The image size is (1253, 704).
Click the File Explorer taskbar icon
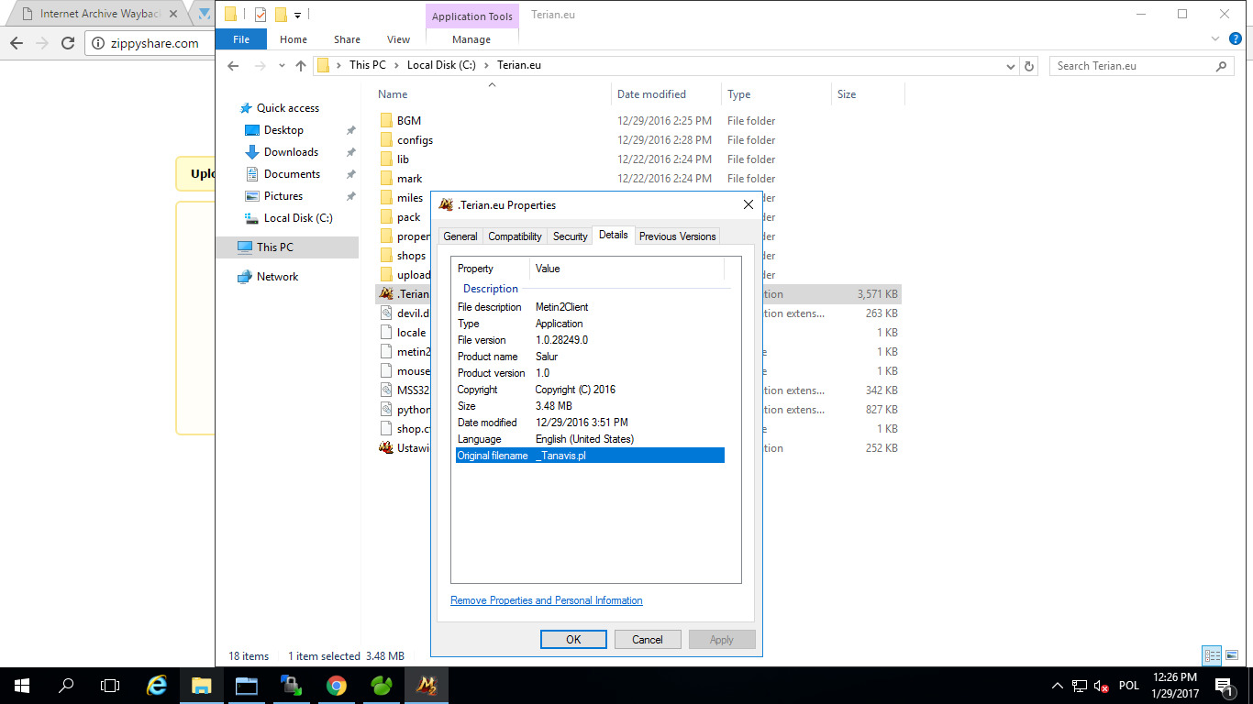pos(202,685)
